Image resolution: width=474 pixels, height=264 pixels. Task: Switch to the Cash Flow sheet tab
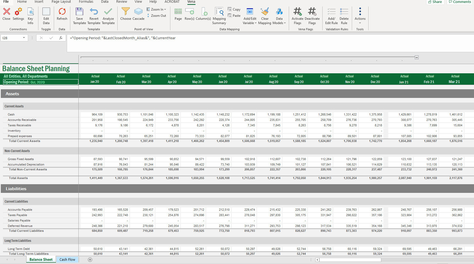[67, 259]
